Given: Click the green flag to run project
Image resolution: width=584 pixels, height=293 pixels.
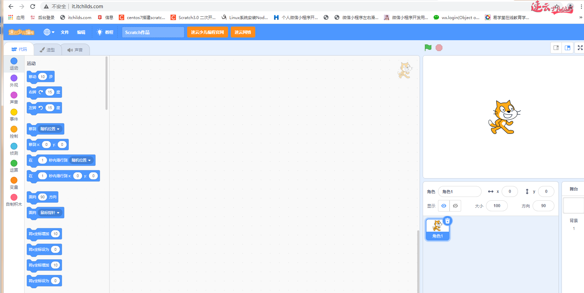Looking at the screenshot, I should [428, 48].
